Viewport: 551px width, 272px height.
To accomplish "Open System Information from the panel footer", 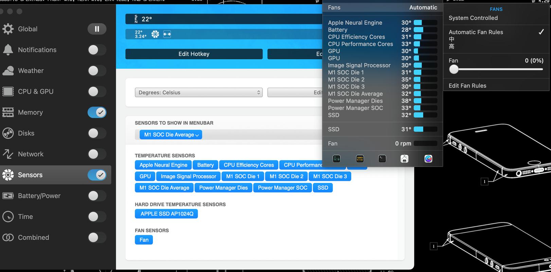I will pos(404,158).
